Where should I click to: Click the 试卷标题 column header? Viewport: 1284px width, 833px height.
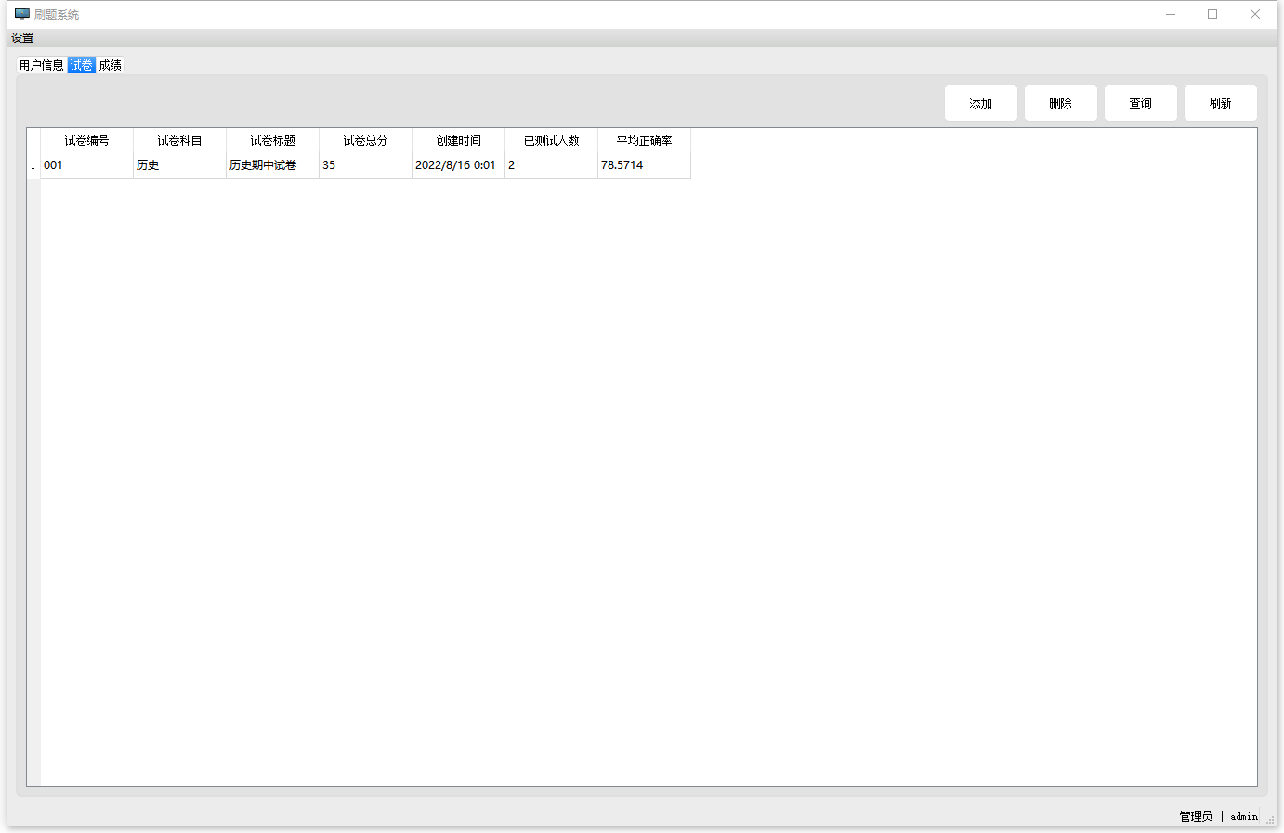[272, 140]
